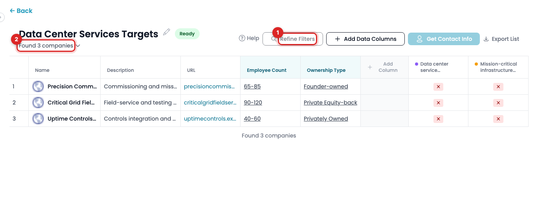Click Mission-critical infrastructure column header
The width and height of the screenshot is (538, 220).
point(498,67)
